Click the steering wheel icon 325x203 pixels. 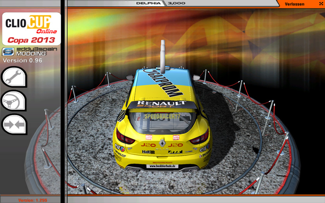tap(14, 101)
